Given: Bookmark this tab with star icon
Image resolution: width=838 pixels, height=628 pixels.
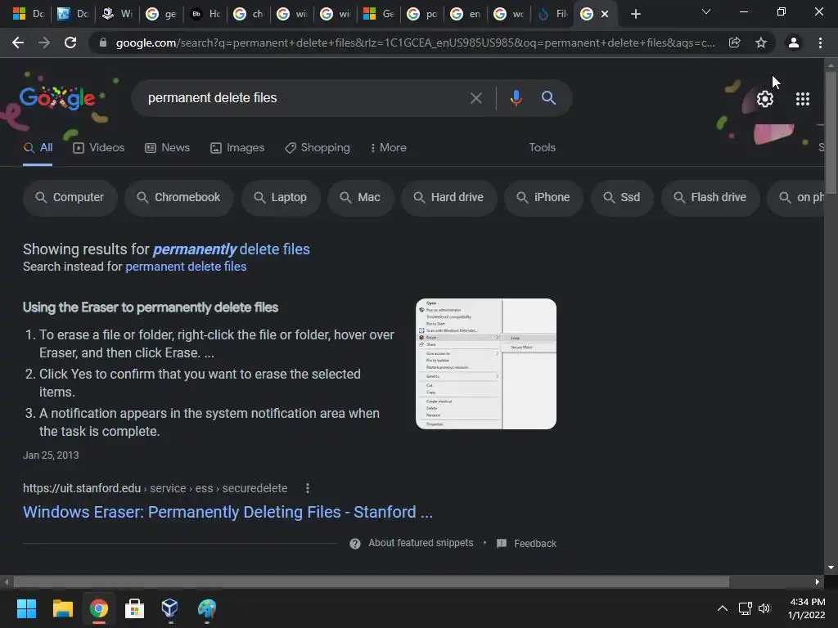Looking at the screenshot, I should point(761,43).
